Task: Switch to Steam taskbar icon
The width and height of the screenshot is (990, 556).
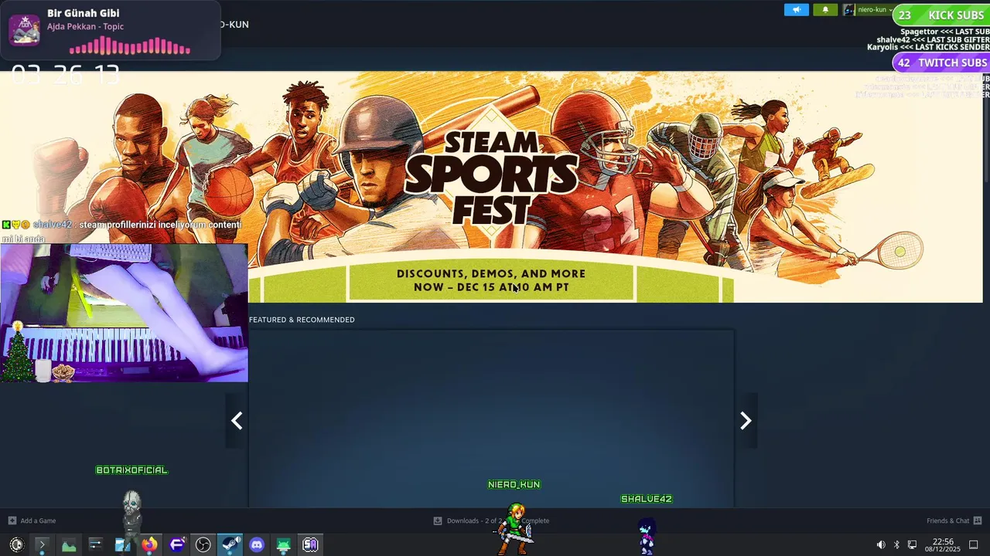Action: pyautogui.click(x=230, y=544)
